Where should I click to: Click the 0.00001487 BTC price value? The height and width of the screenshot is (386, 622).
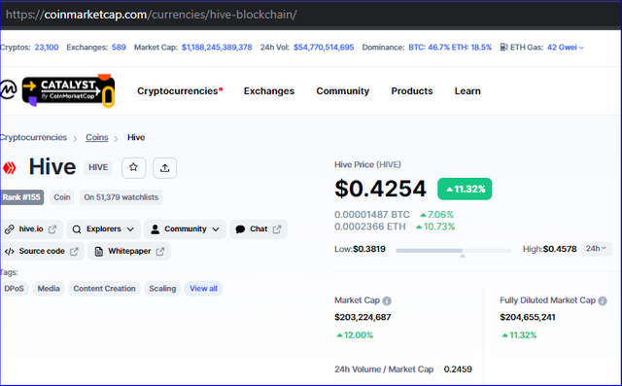pyautogui.click(x=372, y=215)
